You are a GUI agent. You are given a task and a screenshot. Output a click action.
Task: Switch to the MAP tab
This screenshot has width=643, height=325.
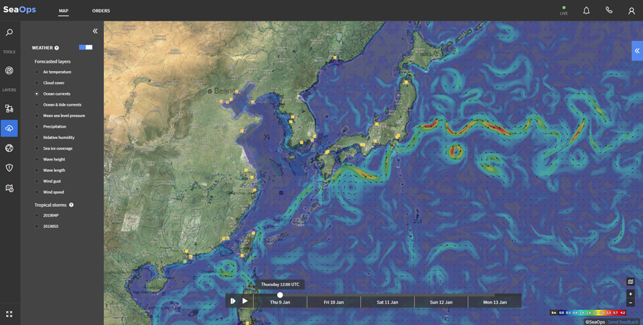(x=64, y=11)
